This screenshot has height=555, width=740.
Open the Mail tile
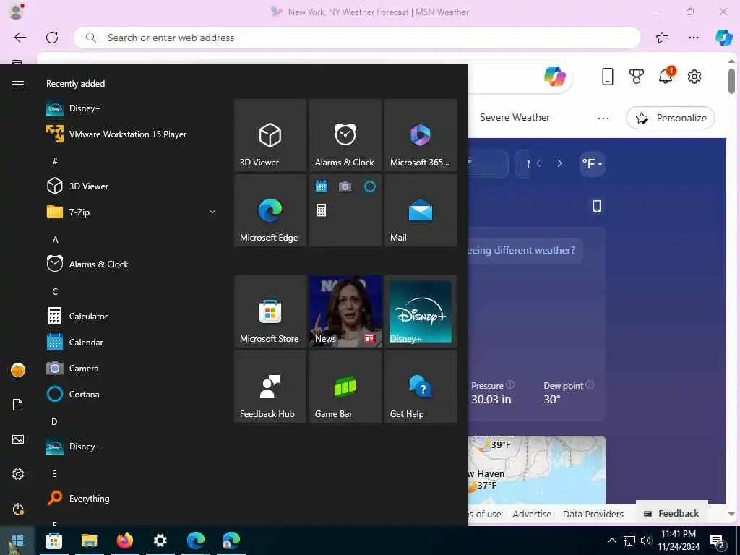pyautogui.click(x=421, y=210)
